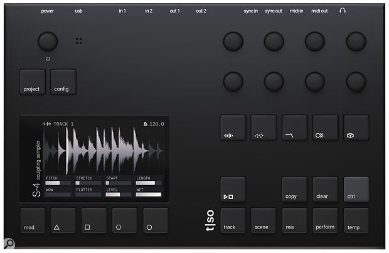The width and height of the screenshot is (389, 253).
Task: Click the in 1 port label
Action: [x=122, y=11]
